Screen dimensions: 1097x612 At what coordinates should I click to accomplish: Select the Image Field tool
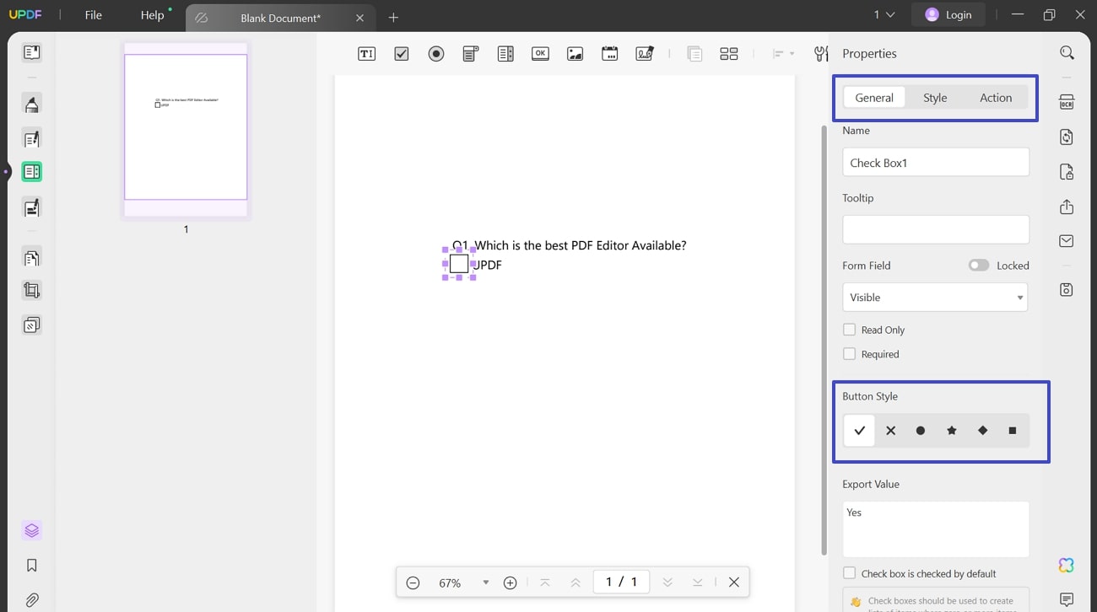click(575, 53)
